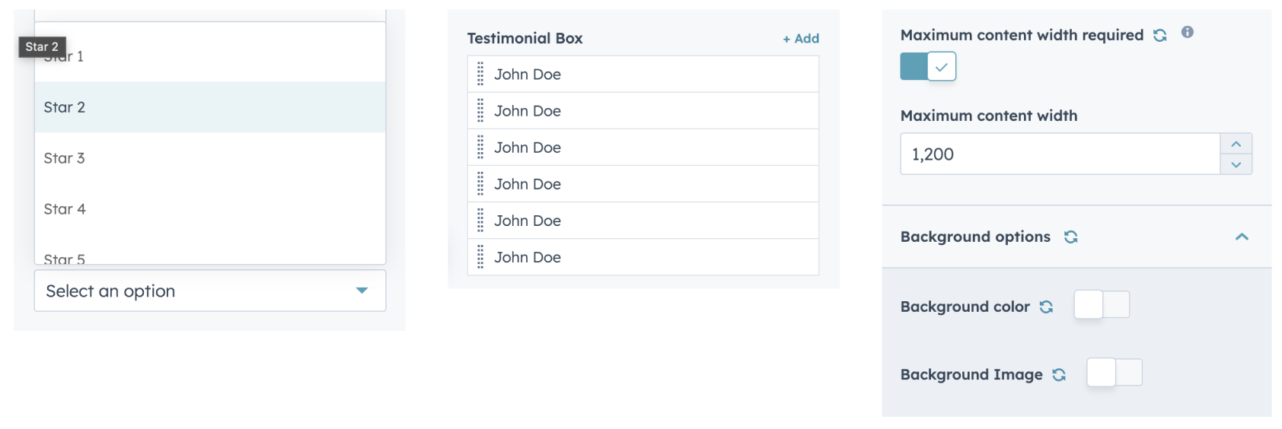
Task: Click drag handle of third John Doe item
Action: tap(480, 148)
